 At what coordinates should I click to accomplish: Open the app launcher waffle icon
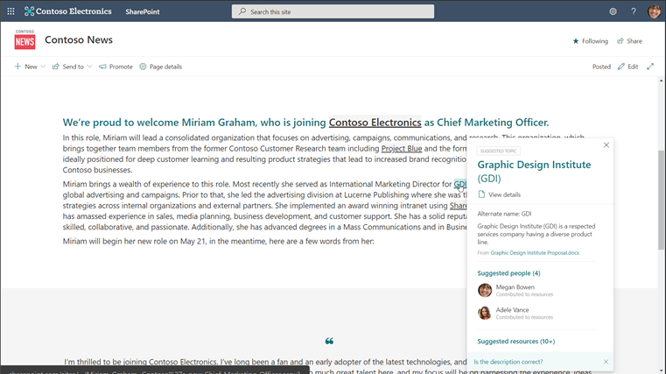11,11
